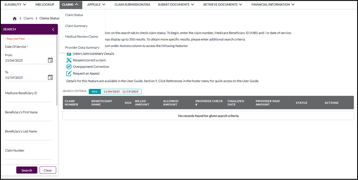This screenshot has height=180, width=358.
Task: Expand the Appeals dropdown menu
Action: point(96,4)
